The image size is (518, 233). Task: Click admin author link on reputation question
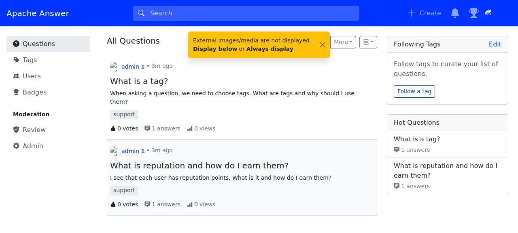click(130, 151)
